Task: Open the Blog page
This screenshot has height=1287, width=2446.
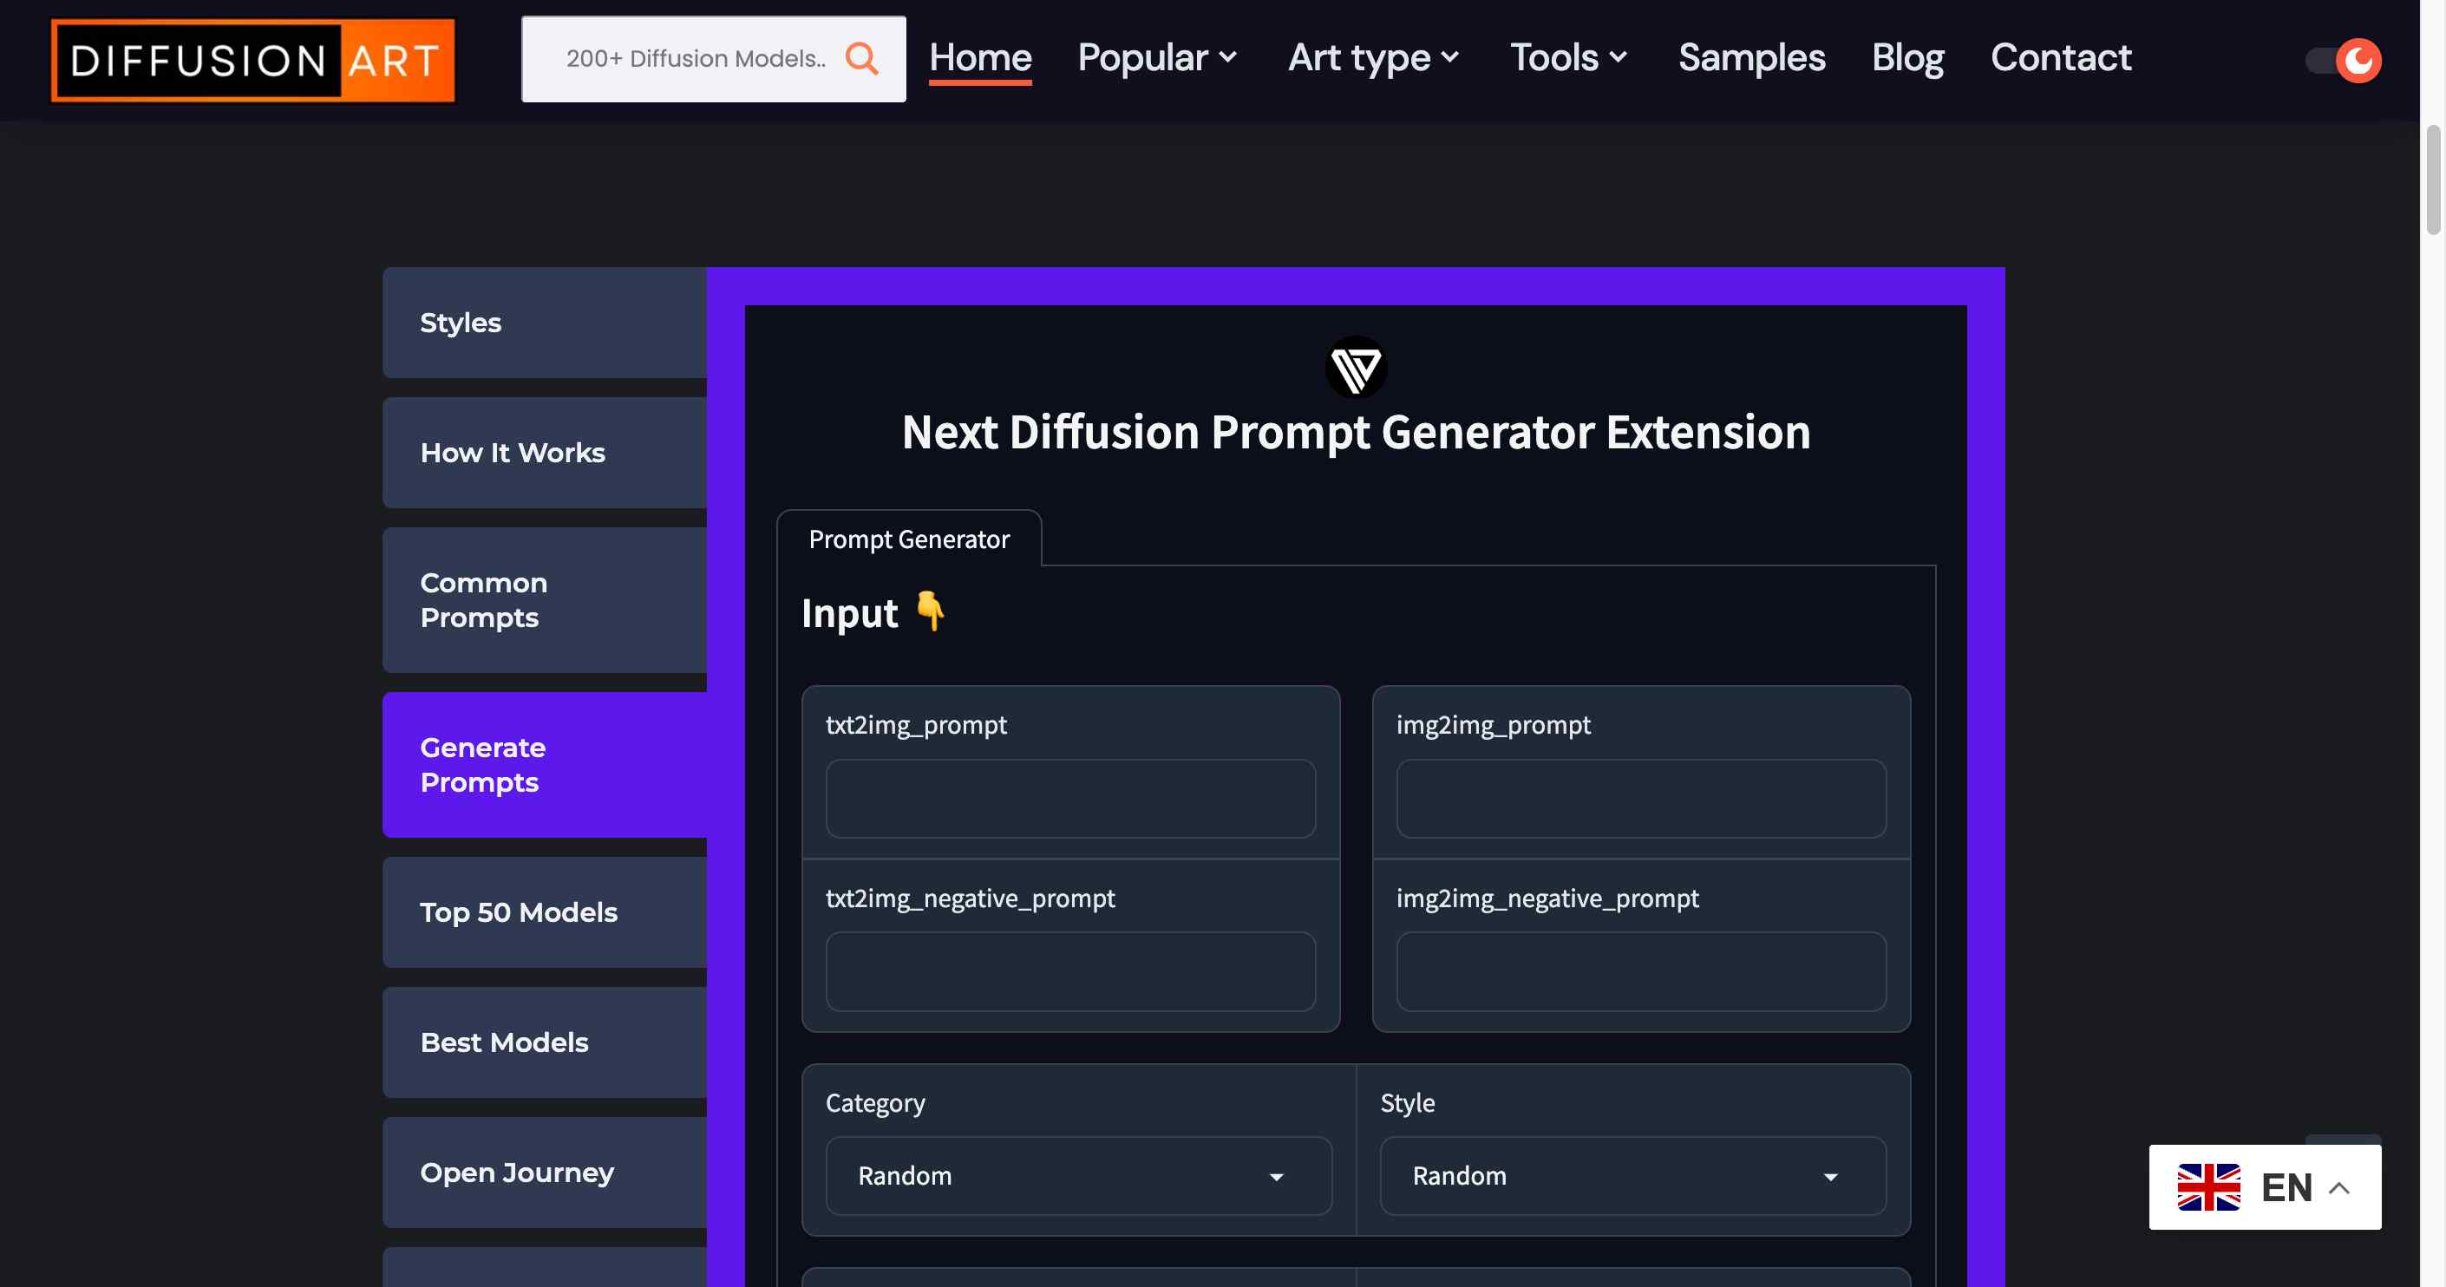Action: [x=1907, y=58]
